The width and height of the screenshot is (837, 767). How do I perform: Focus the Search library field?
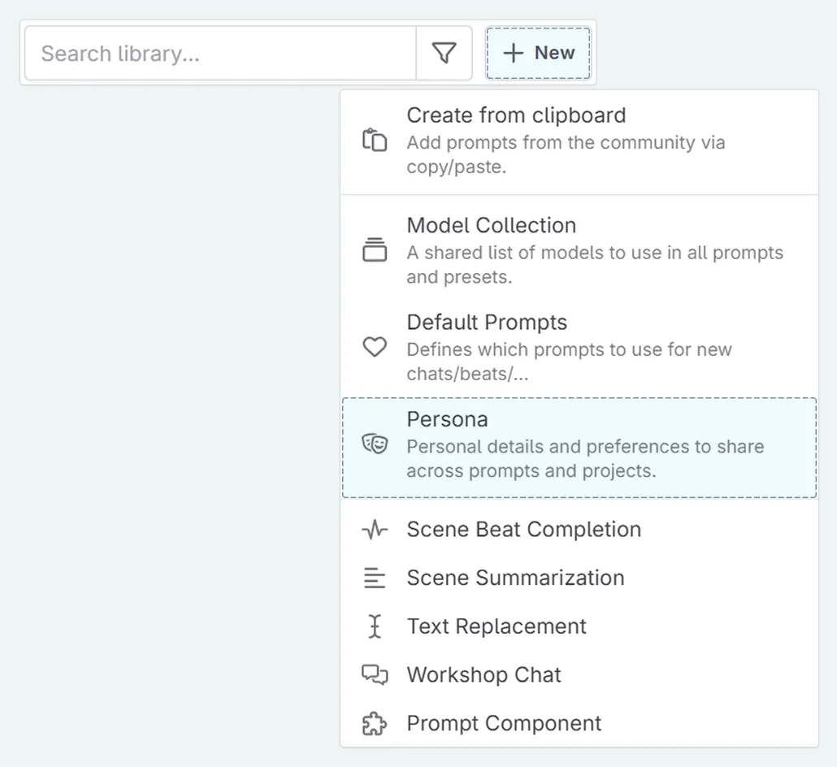coord(220,53)
